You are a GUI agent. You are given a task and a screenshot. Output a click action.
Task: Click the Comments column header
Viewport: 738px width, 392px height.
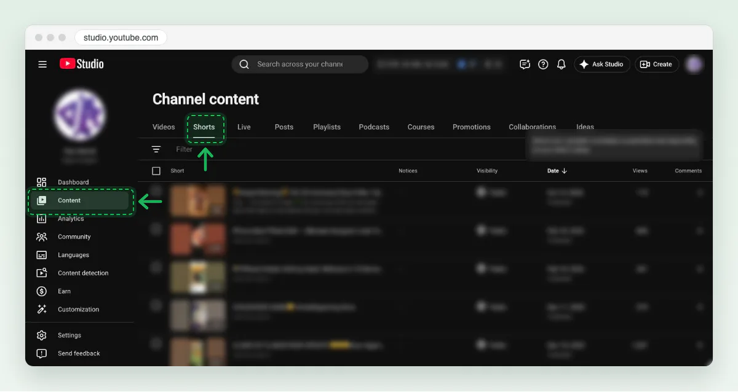[688, 171]
